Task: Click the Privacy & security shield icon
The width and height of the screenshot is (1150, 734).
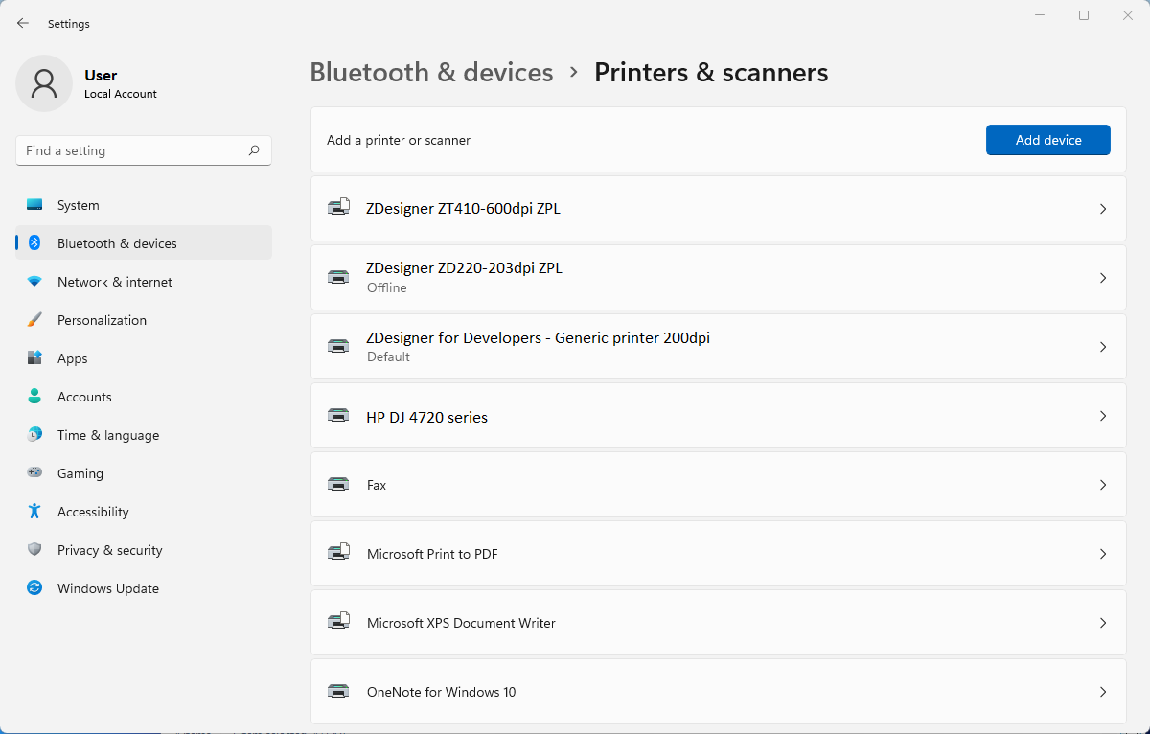Action: tap(34, 550)
